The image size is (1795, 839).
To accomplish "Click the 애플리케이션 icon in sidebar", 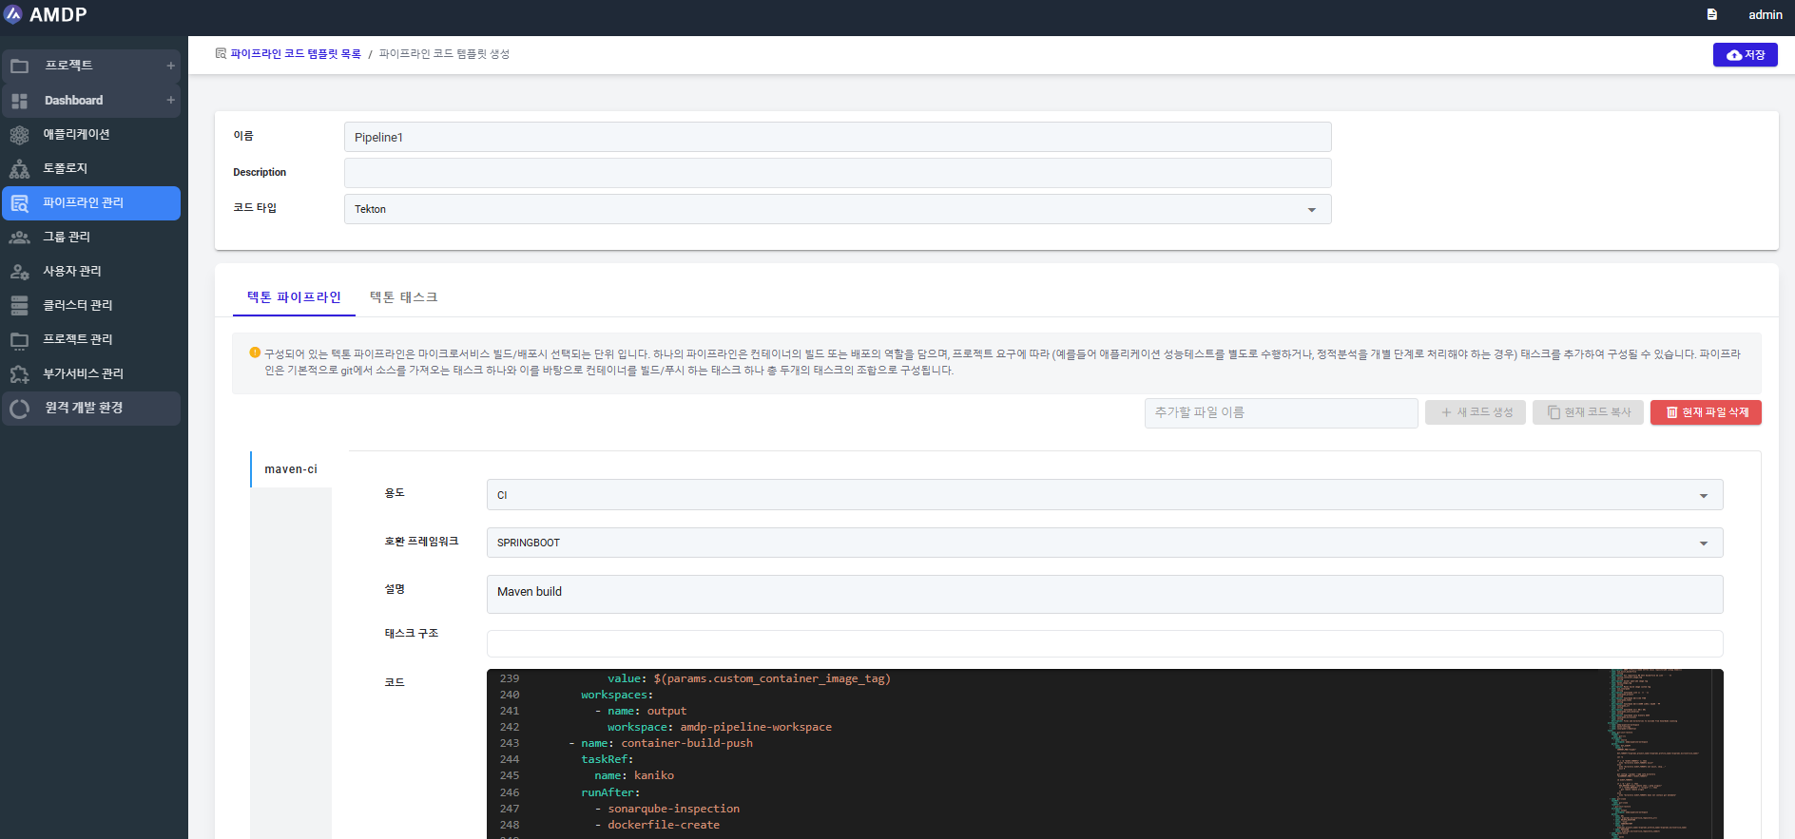I will [x=19, y=135].
